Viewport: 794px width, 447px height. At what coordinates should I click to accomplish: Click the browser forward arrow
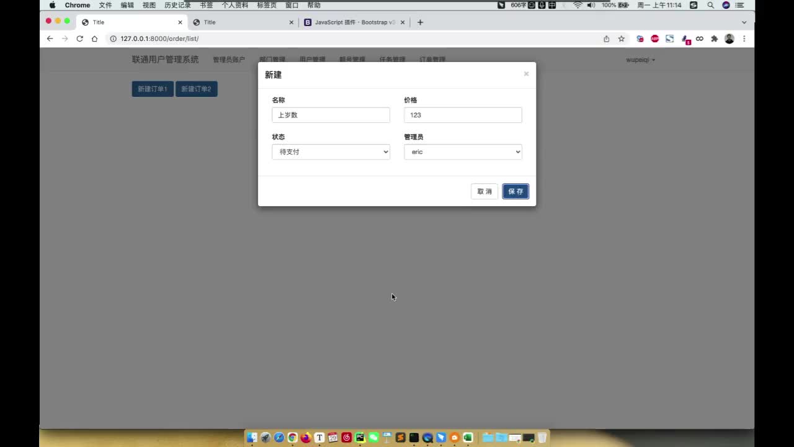pyautogui.click(x=65, y=38)
